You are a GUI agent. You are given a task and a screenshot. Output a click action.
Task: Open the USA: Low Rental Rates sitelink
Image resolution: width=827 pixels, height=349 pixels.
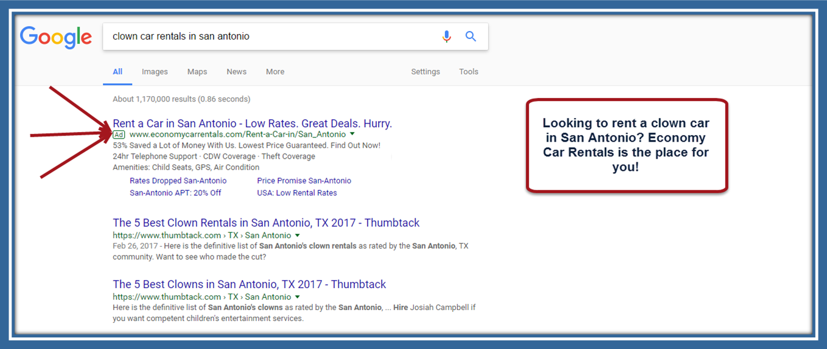tap(297, 193)
